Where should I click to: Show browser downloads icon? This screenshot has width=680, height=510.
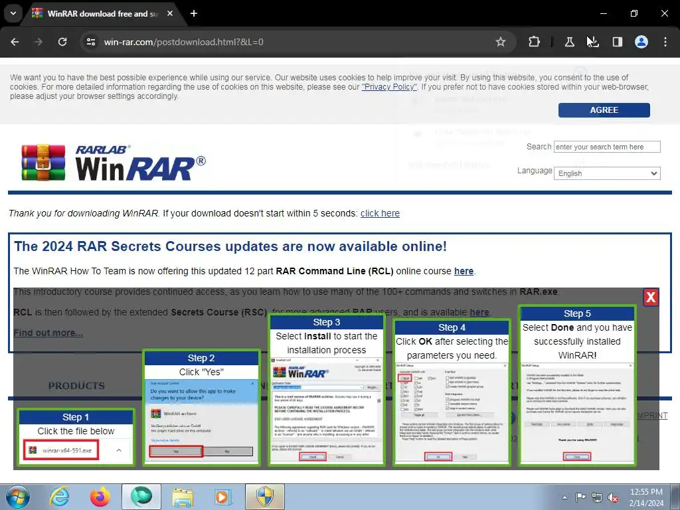(x=593, y=42)
